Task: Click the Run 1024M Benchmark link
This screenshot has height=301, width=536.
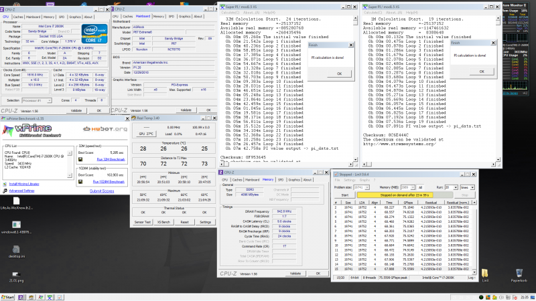Action: click(x=109, y=181)
